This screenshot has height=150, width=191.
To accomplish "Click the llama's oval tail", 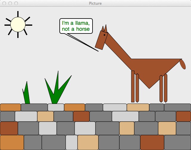I will 183,64.
